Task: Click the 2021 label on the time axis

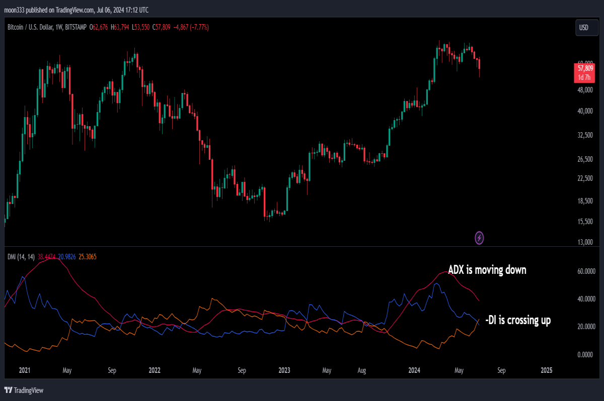Action: point(24,370)
